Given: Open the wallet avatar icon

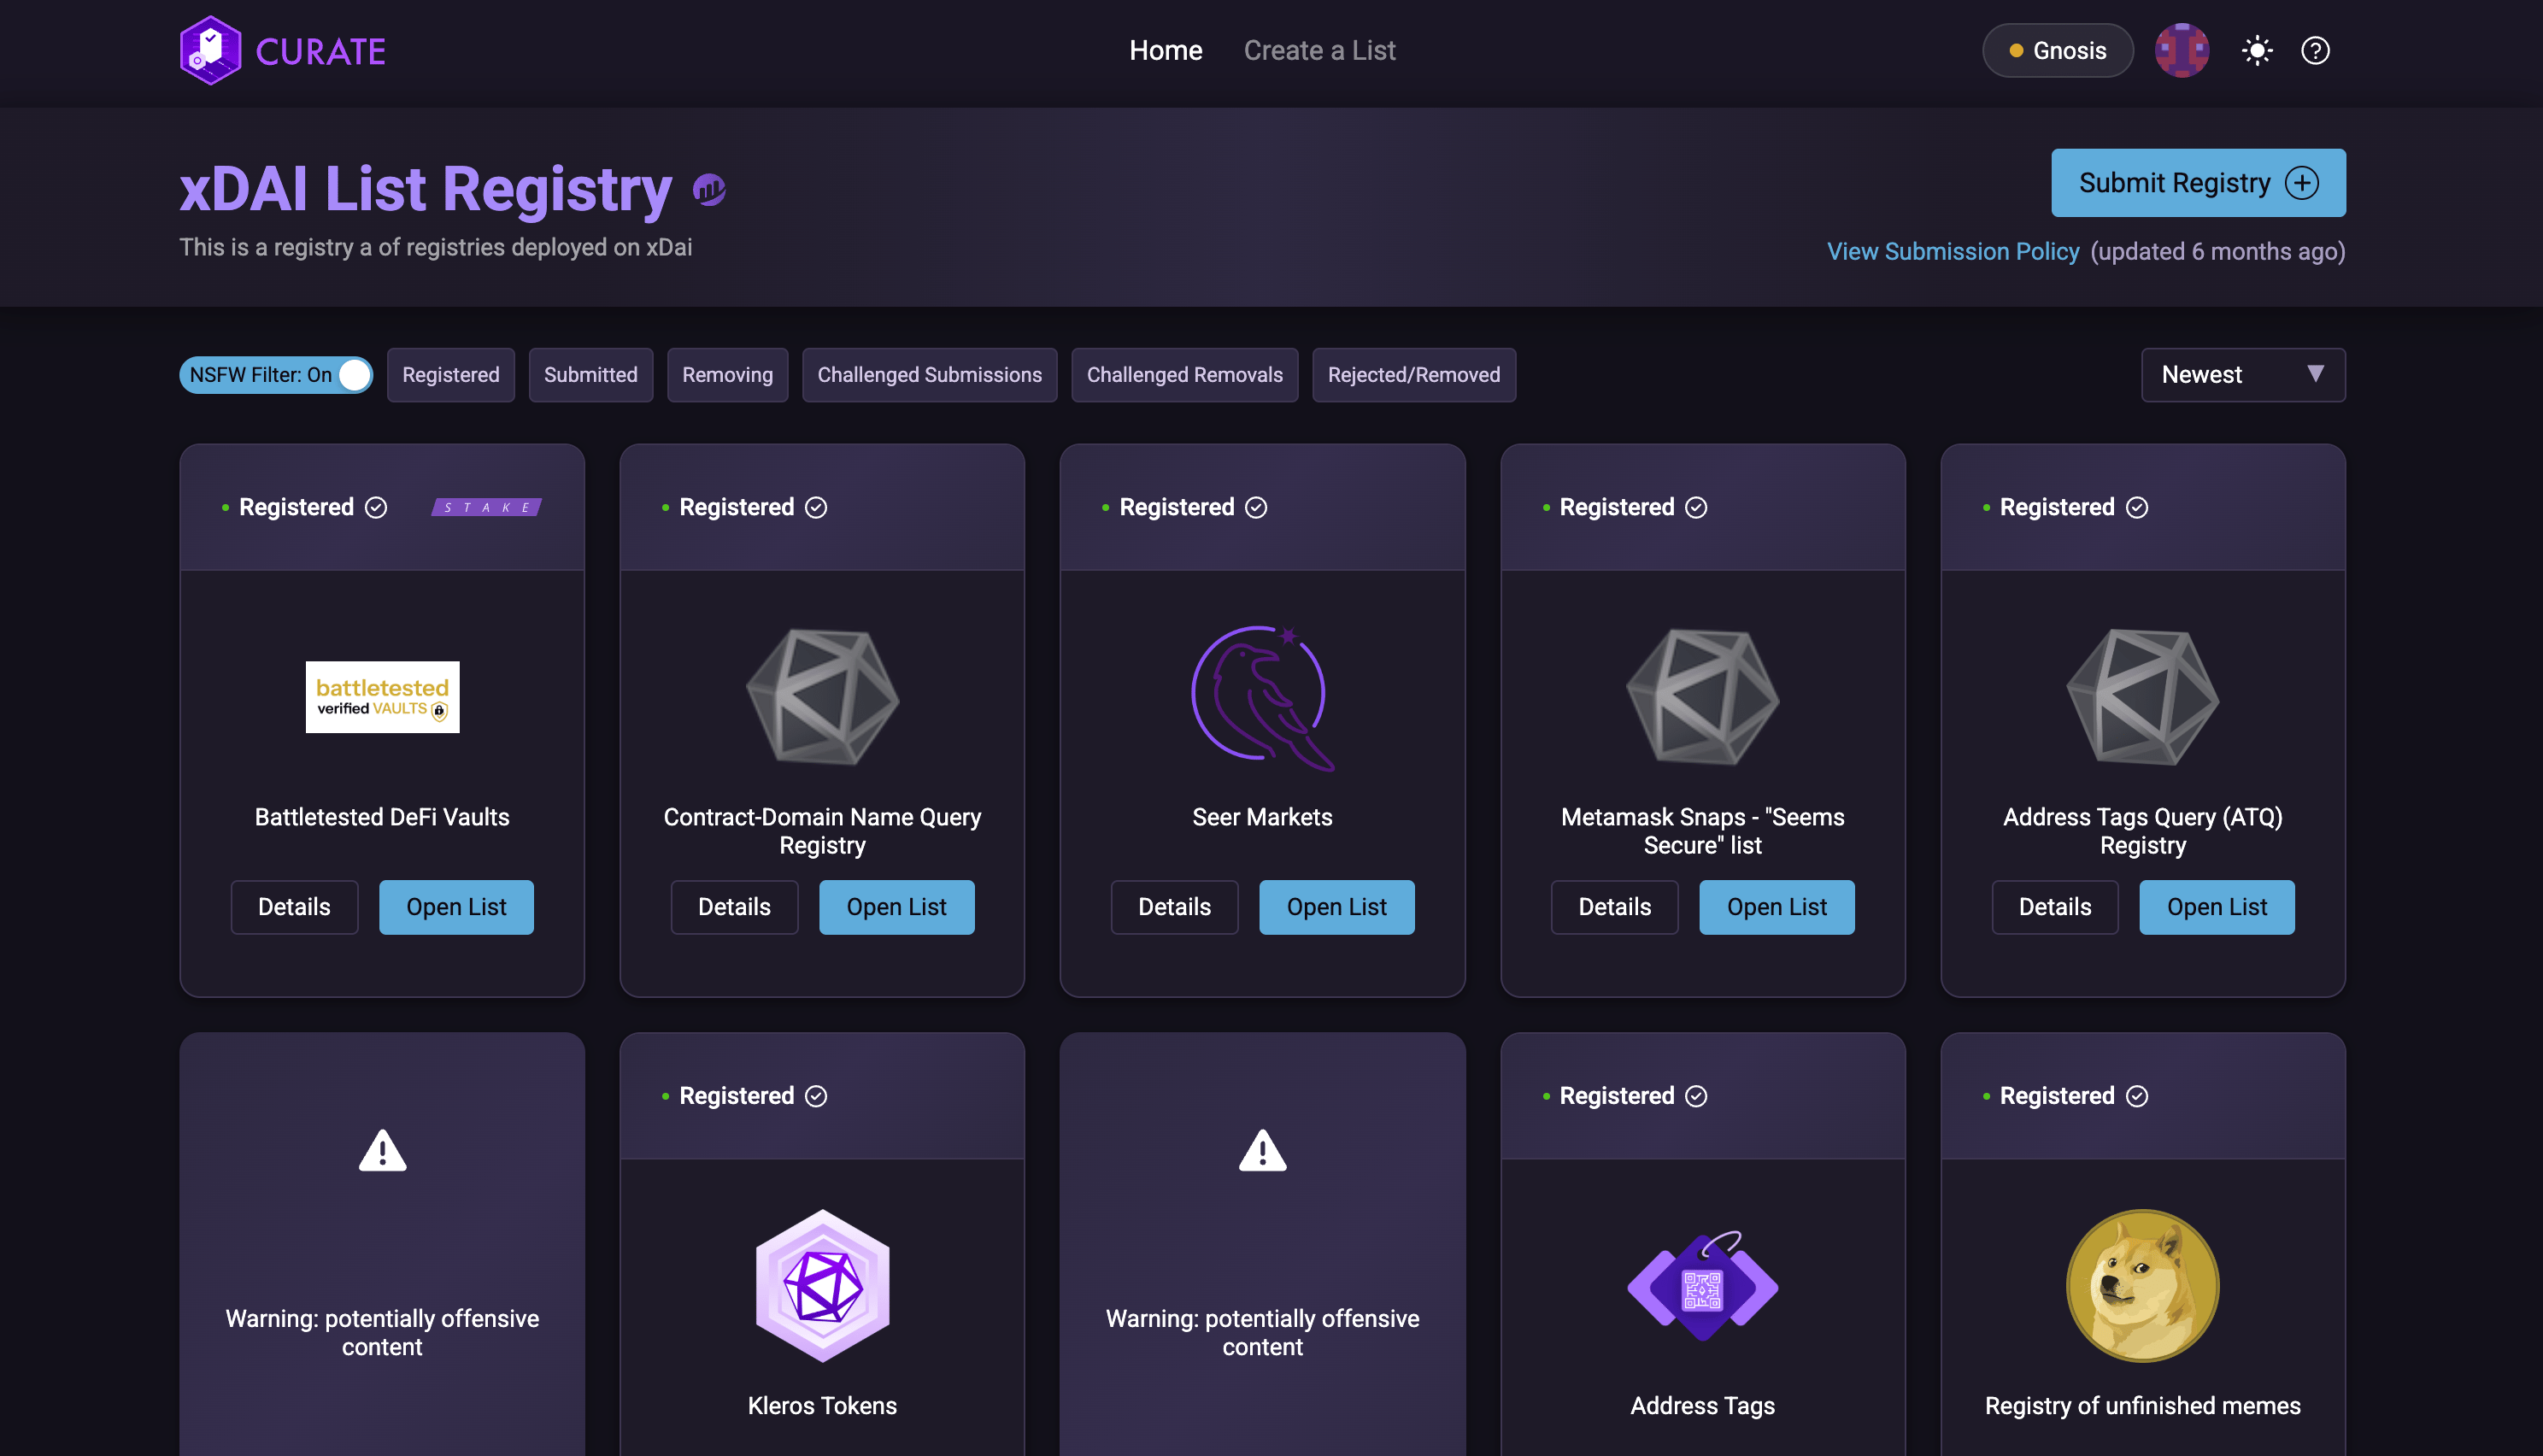Looking at the screenshot, I should point(2181,50).
